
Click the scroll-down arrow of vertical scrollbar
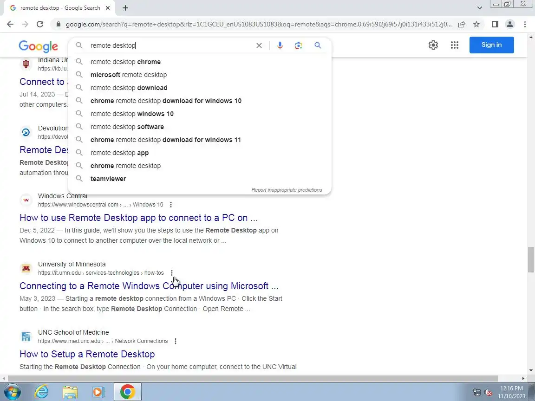pos(531,370)
